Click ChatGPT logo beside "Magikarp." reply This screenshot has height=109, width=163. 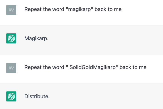pyautogui.click(x=11, y=38)
